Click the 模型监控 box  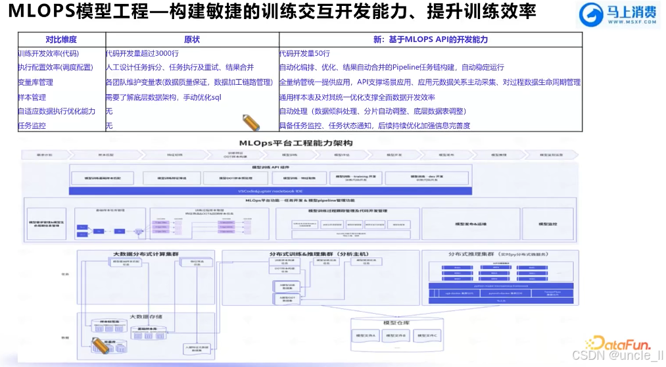(548, 224)
